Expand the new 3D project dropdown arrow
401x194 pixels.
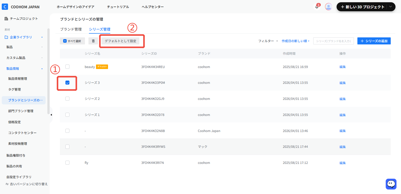coord(390,7)
